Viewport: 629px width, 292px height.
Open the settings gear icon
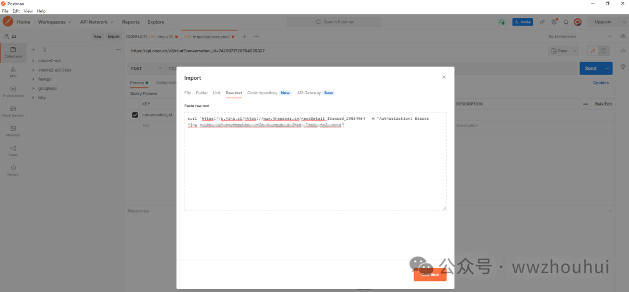(553, 22)
